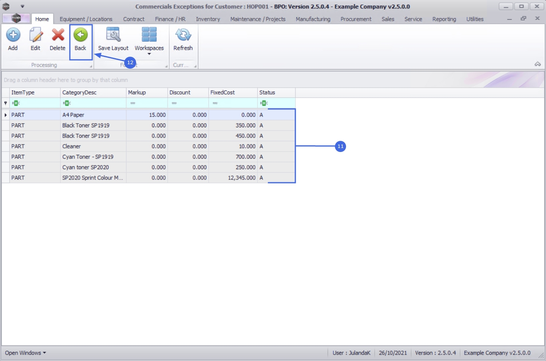
Task: Expand the Open Windows menu
Action: (26, 353)
